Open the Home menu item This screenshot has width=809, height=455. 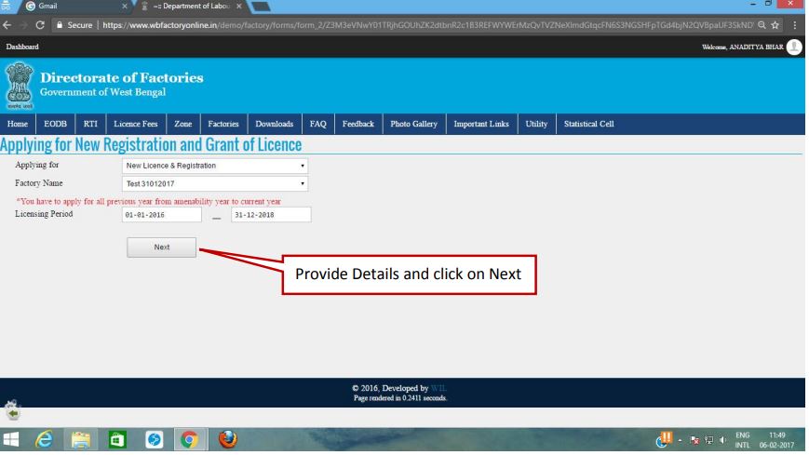pos(18,125)
